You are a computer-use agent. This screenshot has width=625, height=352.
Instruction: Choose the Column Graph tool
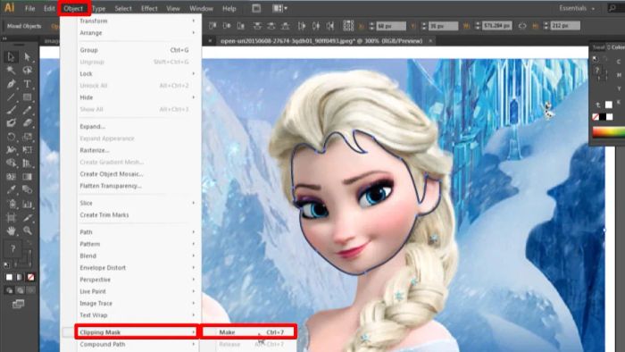[x=27, y=204]
